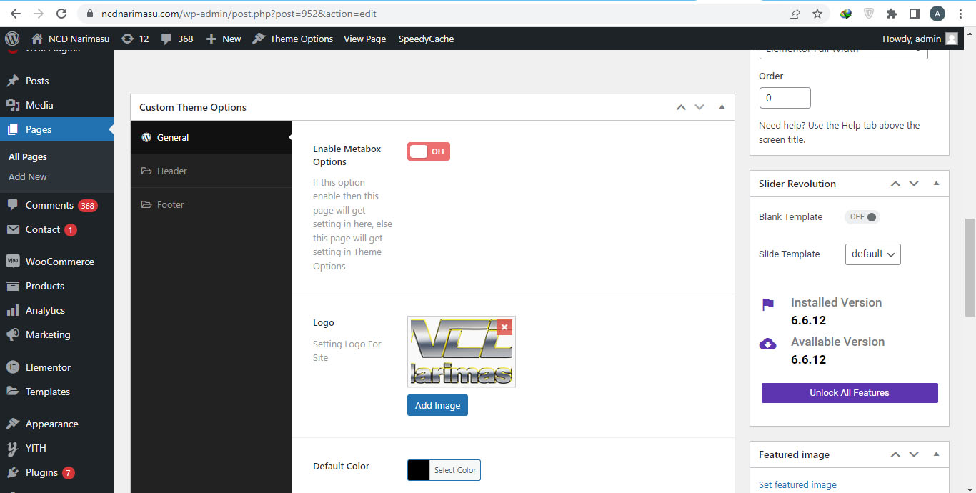Reload the page in the browser
Viewport: 976px width, 493px height.
pos(61,14)
